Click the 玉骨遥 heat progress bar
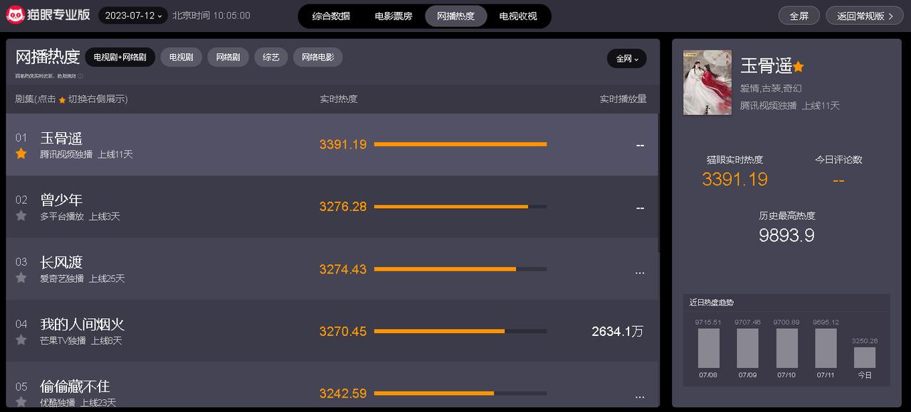 460,144
